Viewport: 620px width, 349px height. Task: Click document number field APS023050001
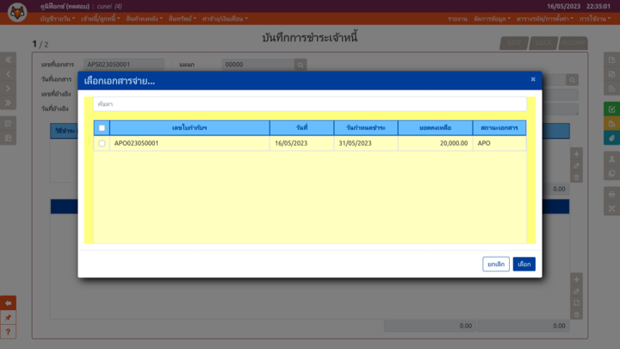tap(124, 65)
